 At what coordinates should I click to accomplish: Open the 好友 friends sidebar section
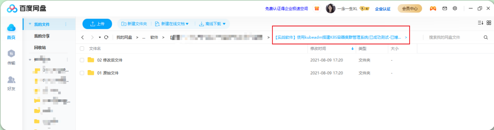click(x=11, y=83)
